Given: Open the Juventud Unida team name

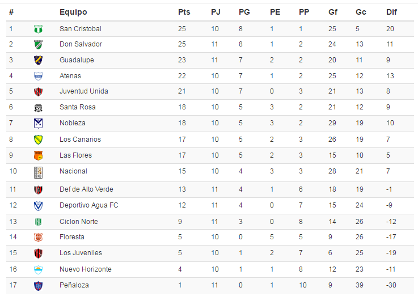Looking at the screenshot, I should (x=84, y=91).
